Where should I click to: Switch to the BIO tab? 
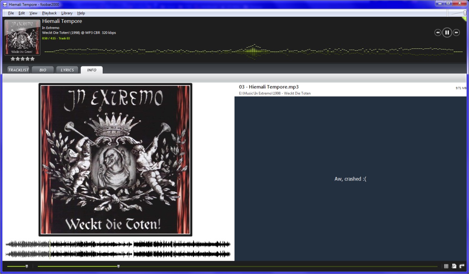[43, 70]
